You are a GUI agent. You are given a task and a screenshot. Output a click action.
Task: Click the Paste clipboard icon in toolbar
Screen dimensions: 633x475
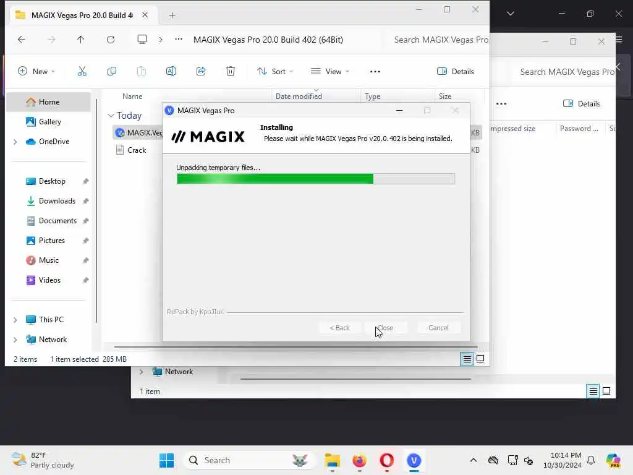(x=142, y=72)
